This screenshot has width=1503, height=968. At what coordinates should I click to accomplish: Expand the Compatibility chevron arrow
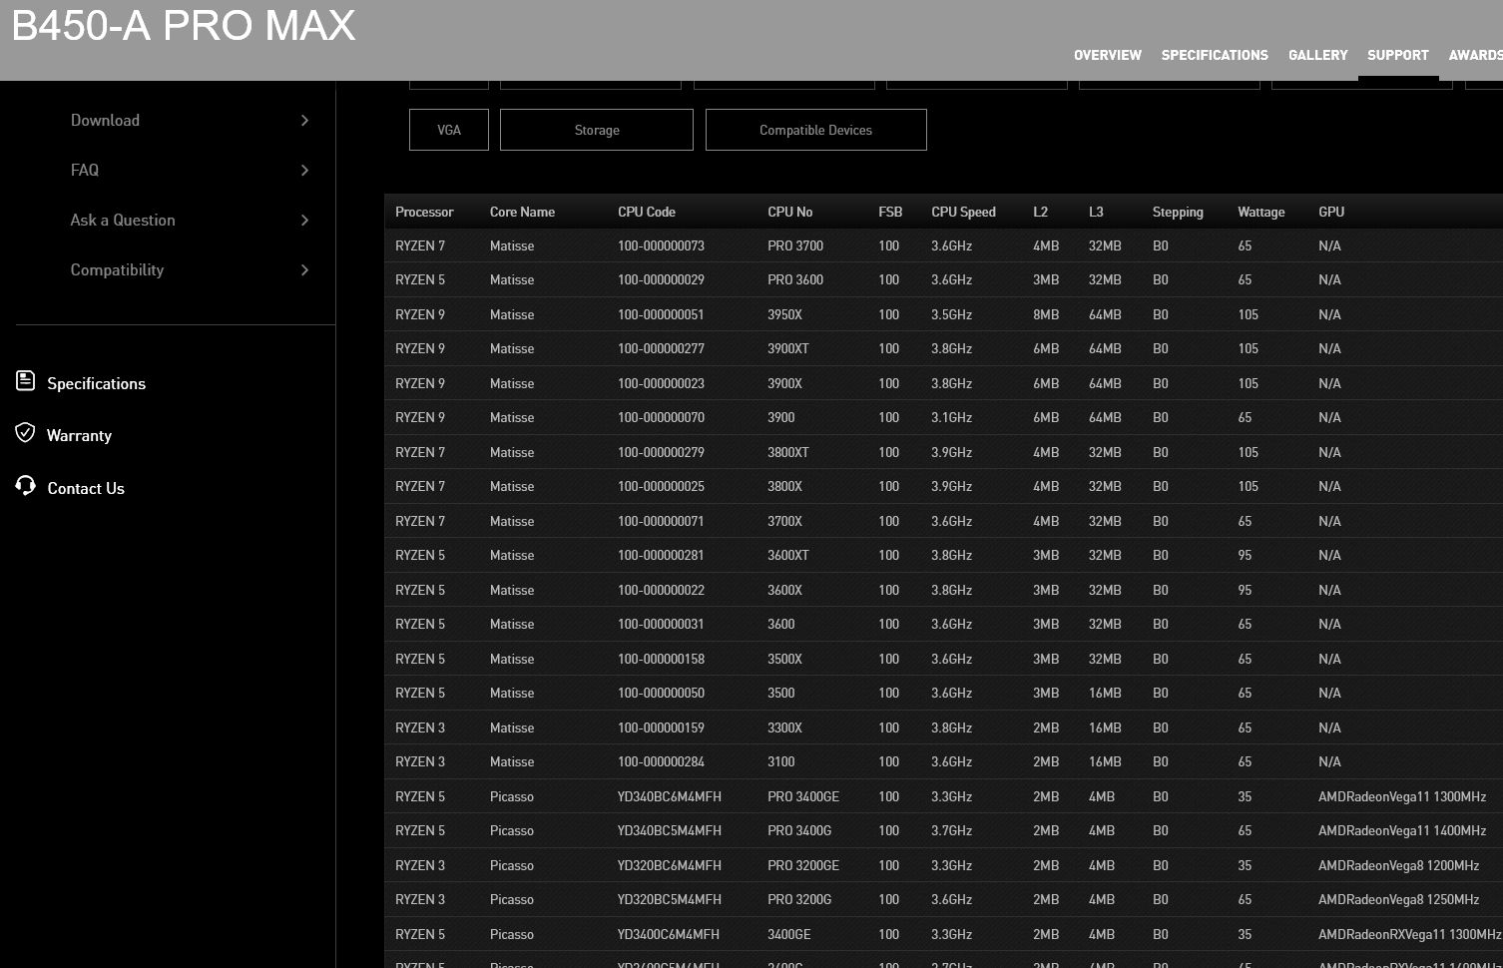tap(304, 269)
